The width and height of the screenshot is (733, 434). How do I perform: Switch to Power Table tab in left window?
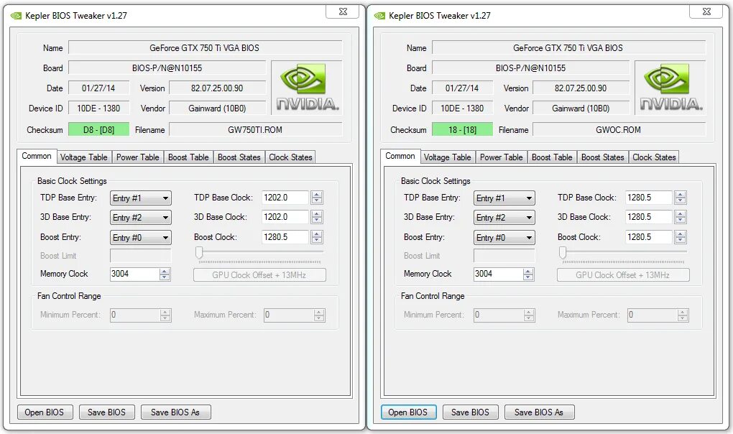[x=137, y=157]
